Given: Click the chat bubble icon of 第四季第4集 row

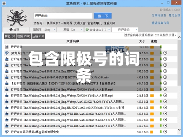Looking at the screenshot, I should click(7, 132).
